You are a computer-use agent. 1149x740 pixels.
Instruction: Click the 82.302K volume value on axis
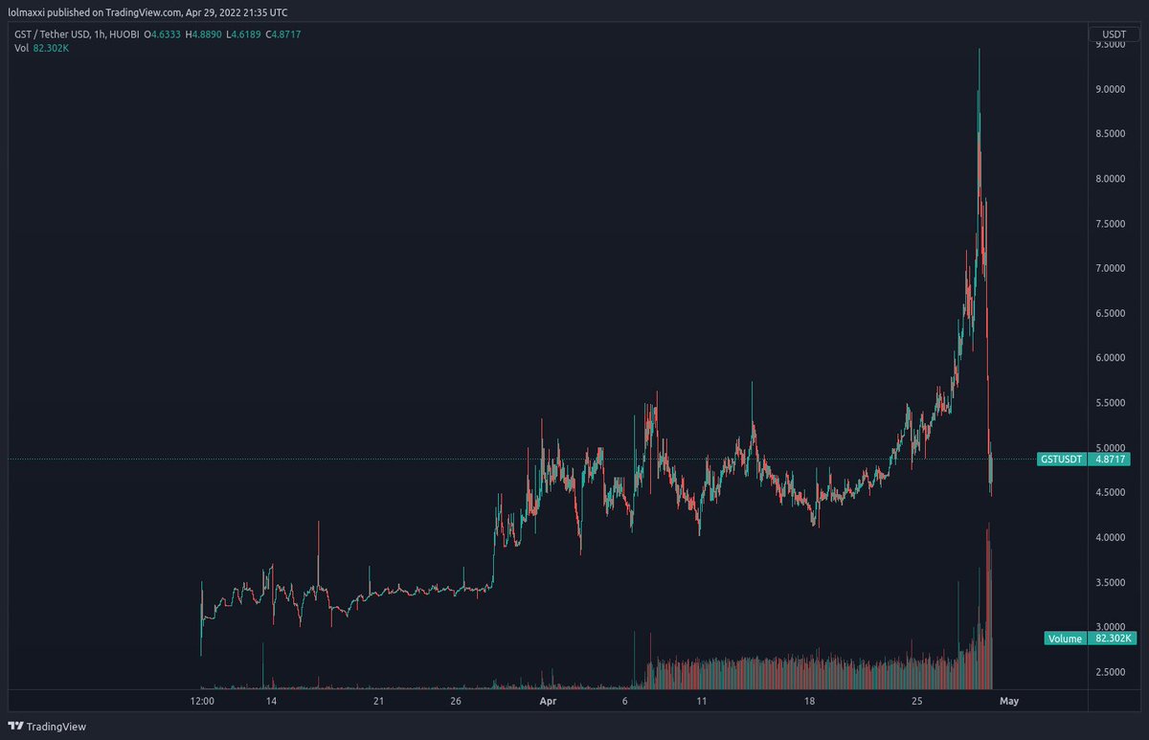click(1112, 639)
